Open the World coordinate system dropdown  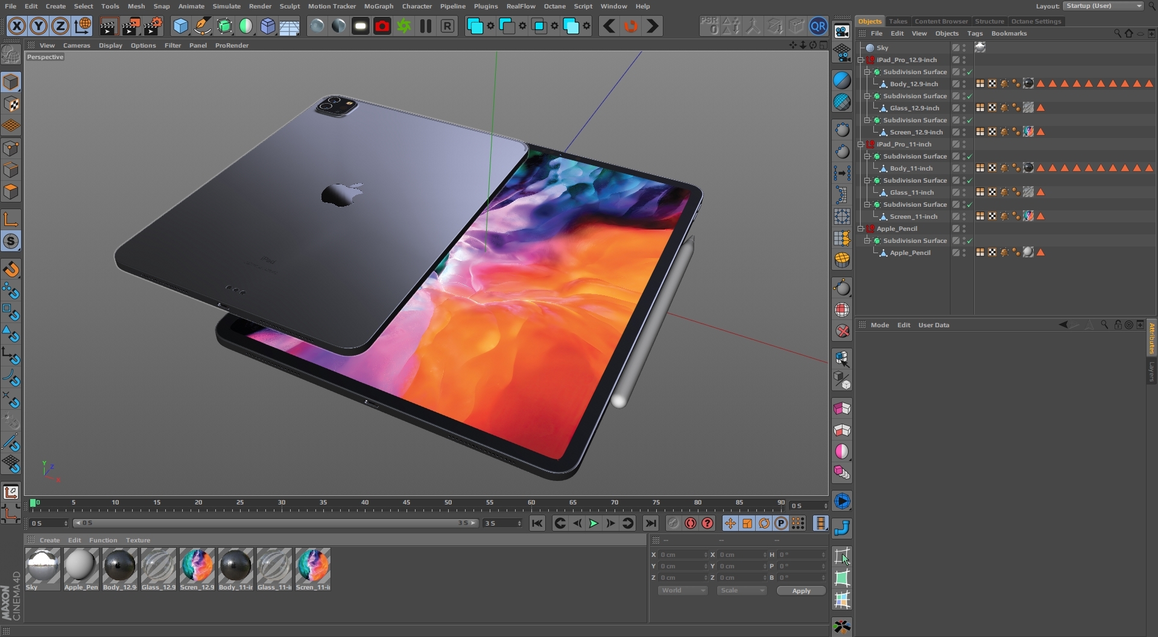click(682, 591)
